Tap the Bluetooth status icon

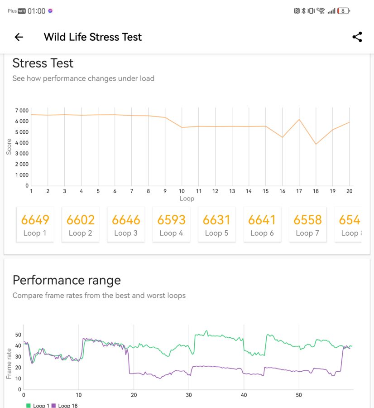click(x=304, y=11)
